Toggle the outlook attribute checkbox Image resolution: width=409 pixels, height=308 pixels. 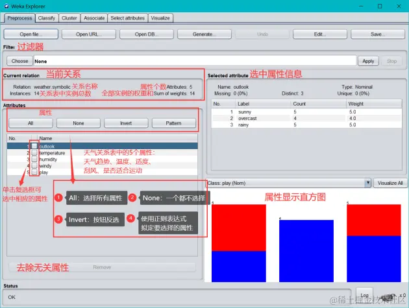(x=34, y=146)
